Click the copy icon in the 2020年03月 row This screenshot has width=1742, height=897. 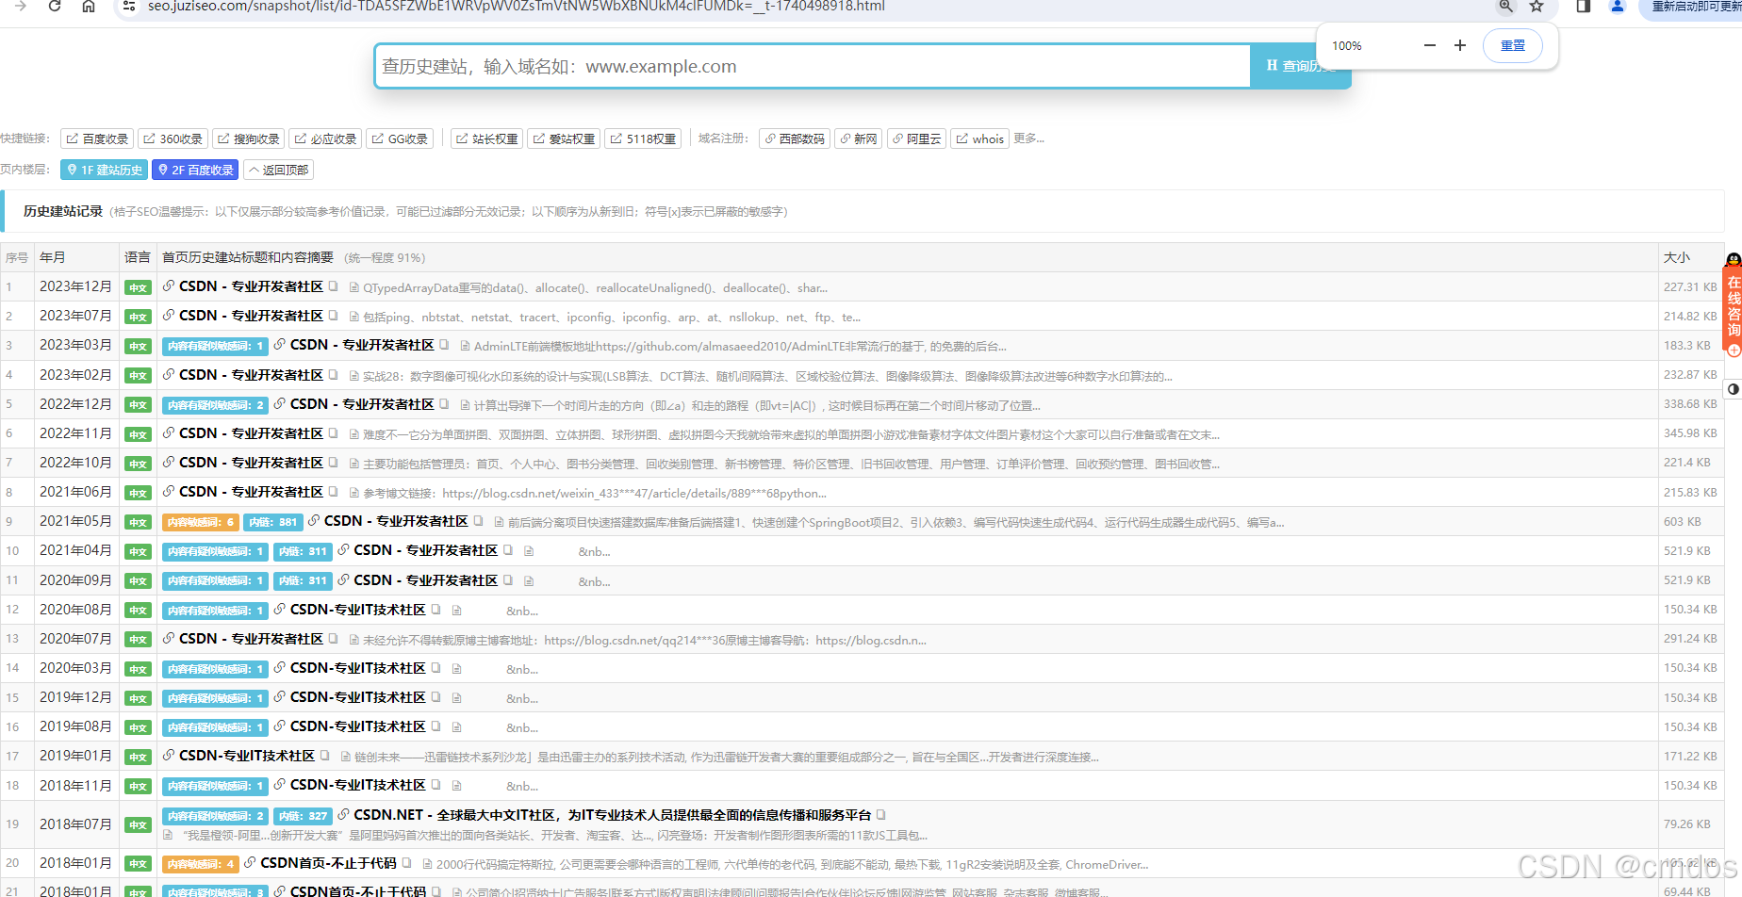point(436,668)
